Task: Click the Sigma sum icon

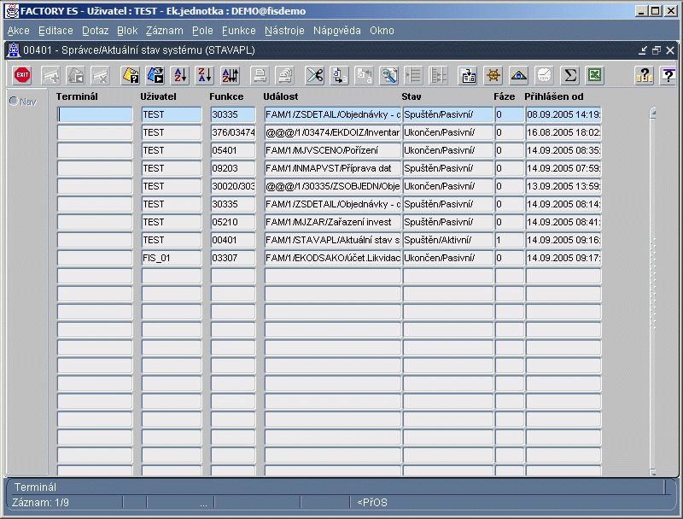Action: coord(569,75)
